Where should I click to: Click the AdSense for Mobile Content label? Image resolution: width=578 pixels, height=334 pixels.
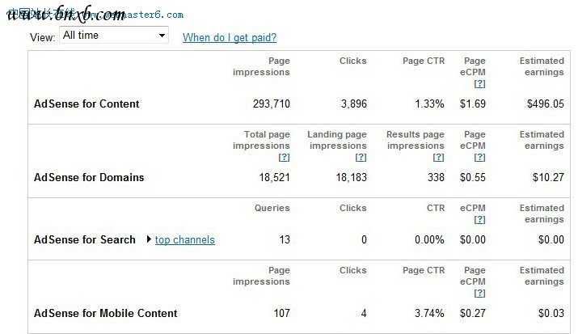coord(106,313)
